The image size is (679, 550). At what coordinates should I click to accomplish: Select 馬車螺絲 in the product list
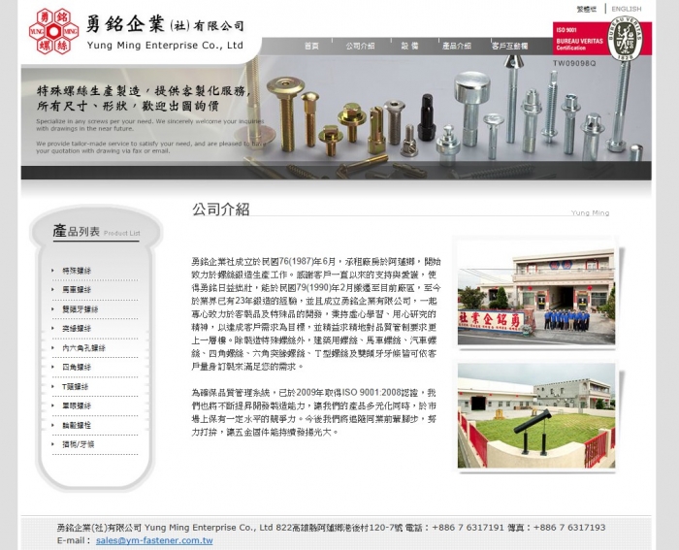point(77,290)
